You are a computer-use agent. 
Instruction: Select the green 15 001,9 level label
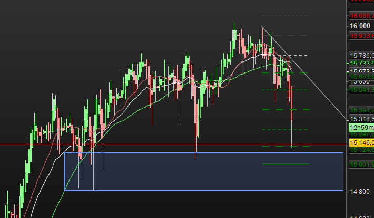[x=361, y=164]
